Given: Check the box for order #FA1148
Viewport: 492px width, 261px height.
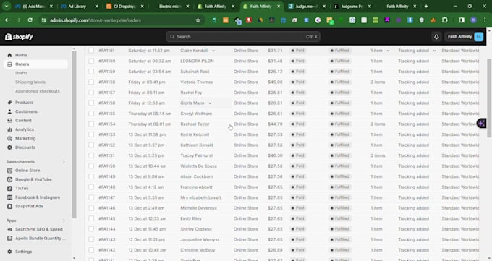Looking at the screenshot, I should tap(91, 187).
